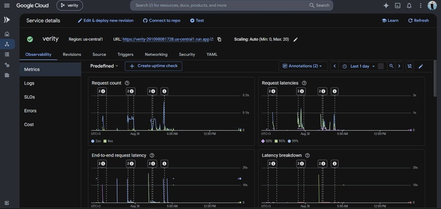The width and height of the screenshot is (441, 209).
Task: Edit scaling settings with the pencil icon
Action: 295,39
